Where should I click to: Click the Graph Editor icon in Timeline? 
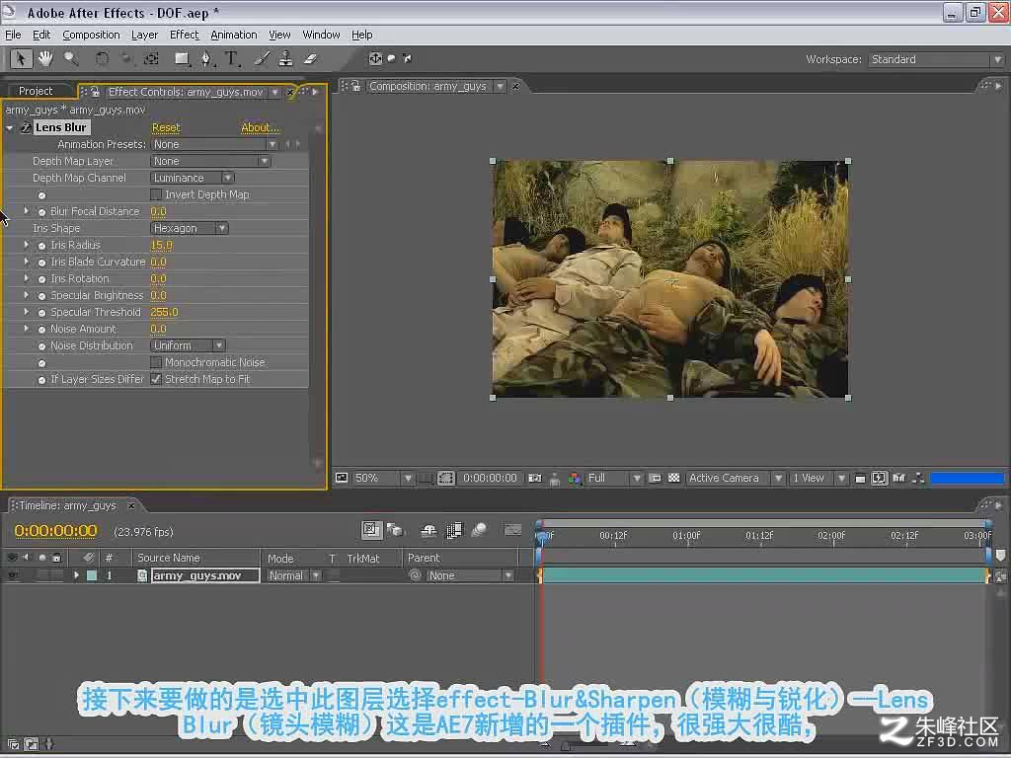(x=512, y=530)
